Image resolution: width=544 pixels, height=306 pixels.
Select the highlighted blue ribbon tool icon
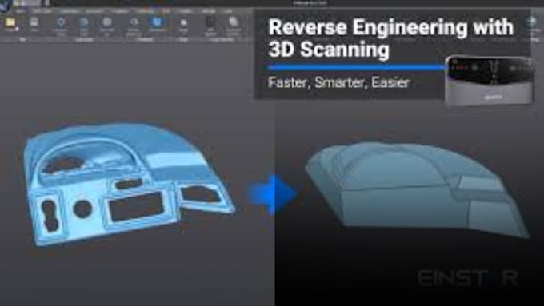click(157, 22)
